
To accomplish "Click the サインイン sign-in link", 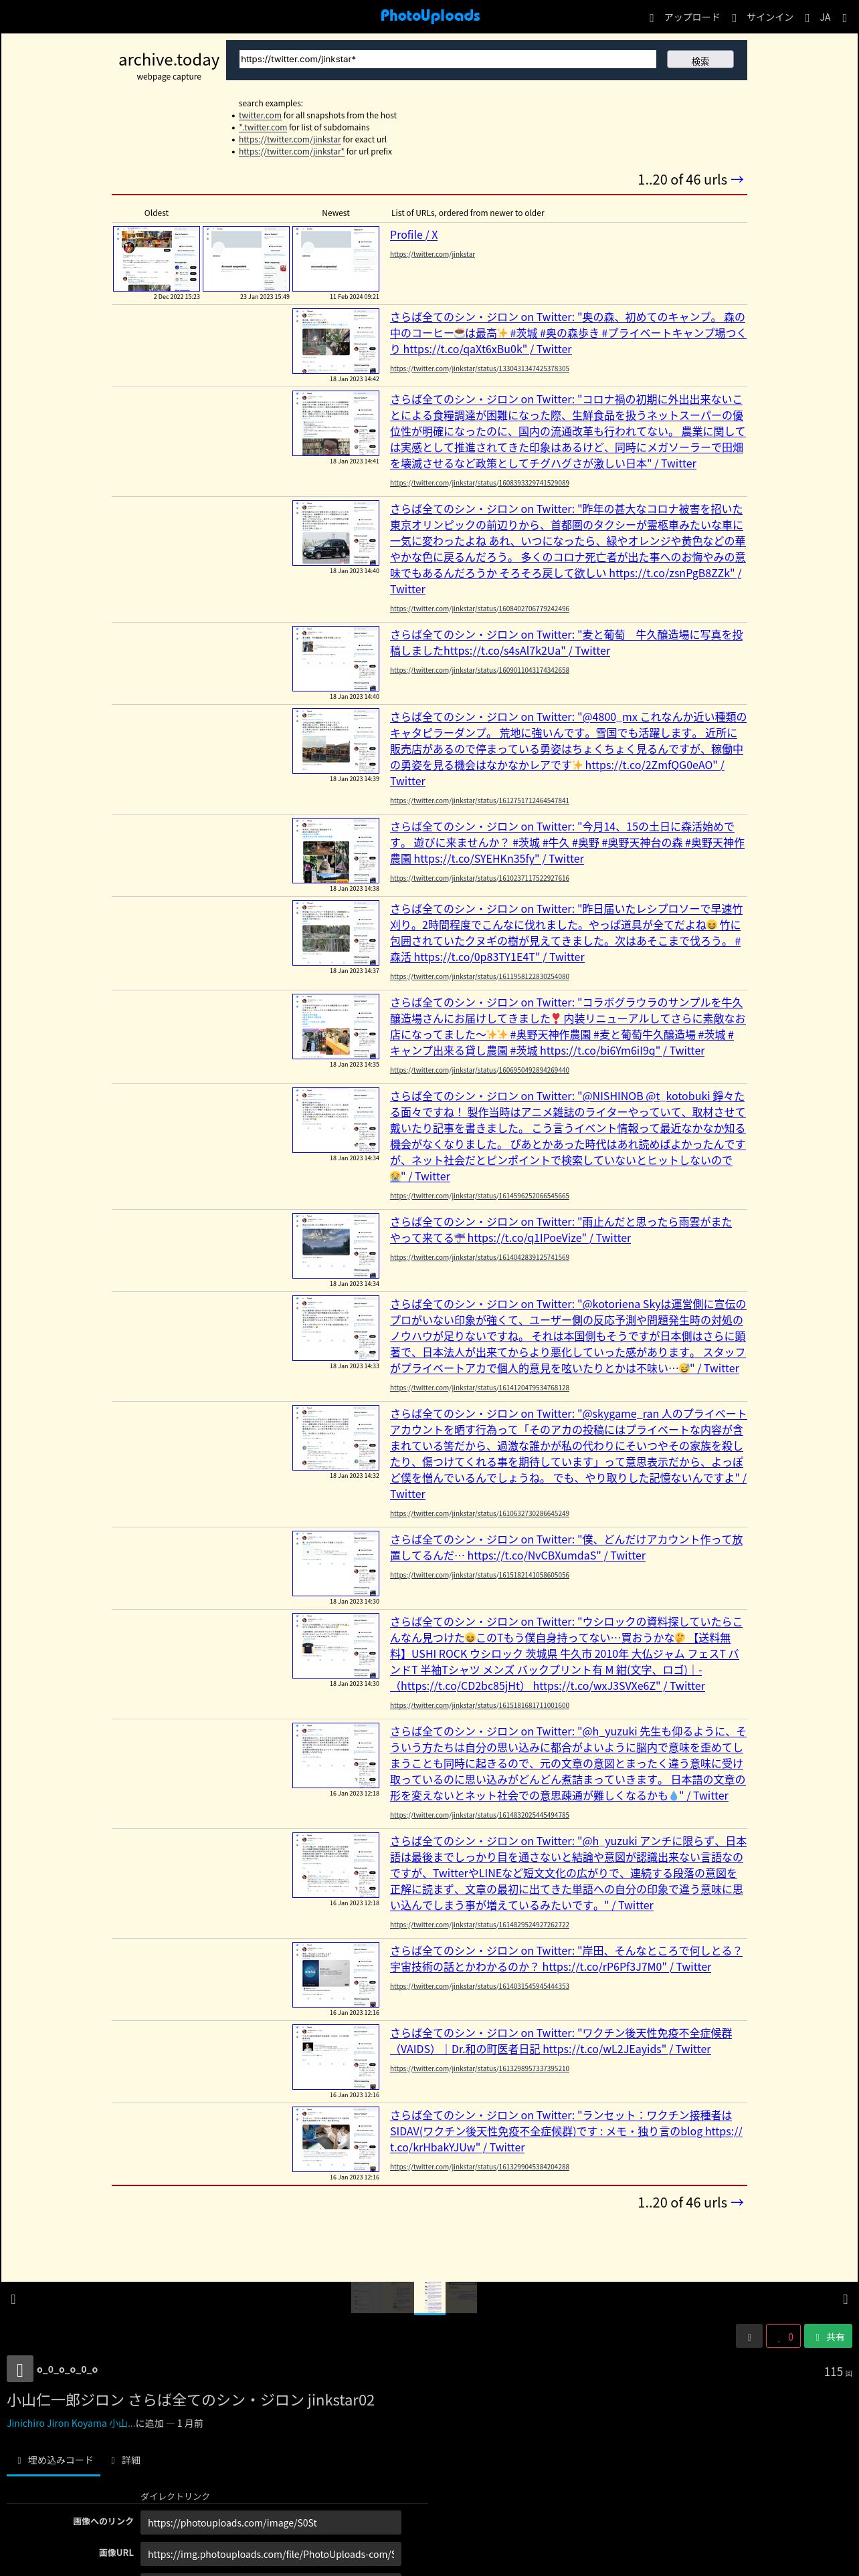I will (x=763, y=17).
